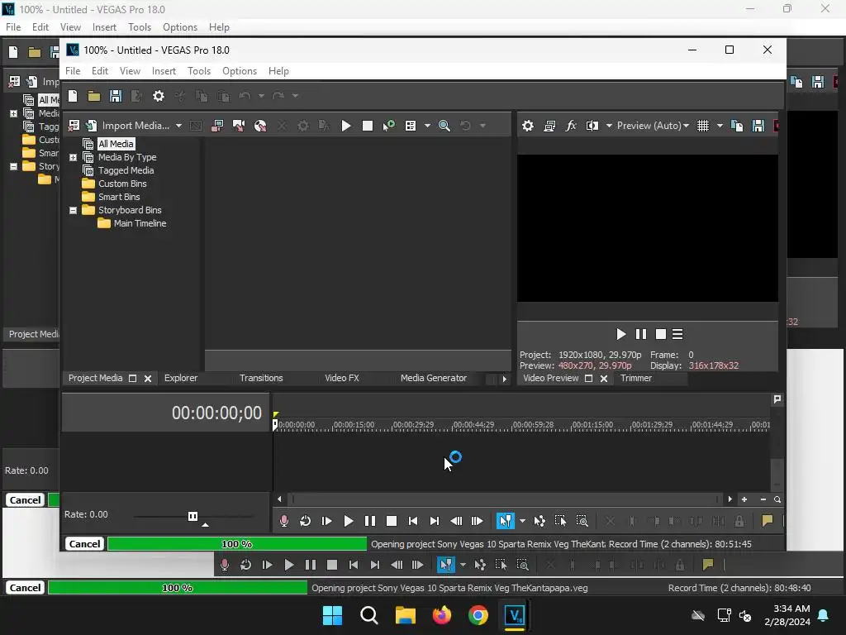Click front window 100% progress bar

coord(237,544)
